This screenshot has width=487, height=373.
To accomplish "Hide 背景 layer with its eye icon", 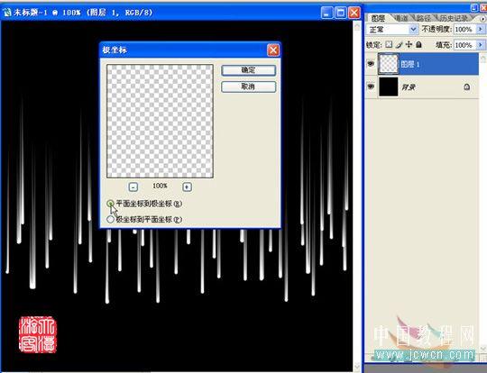I will click(x=371, y=86).
